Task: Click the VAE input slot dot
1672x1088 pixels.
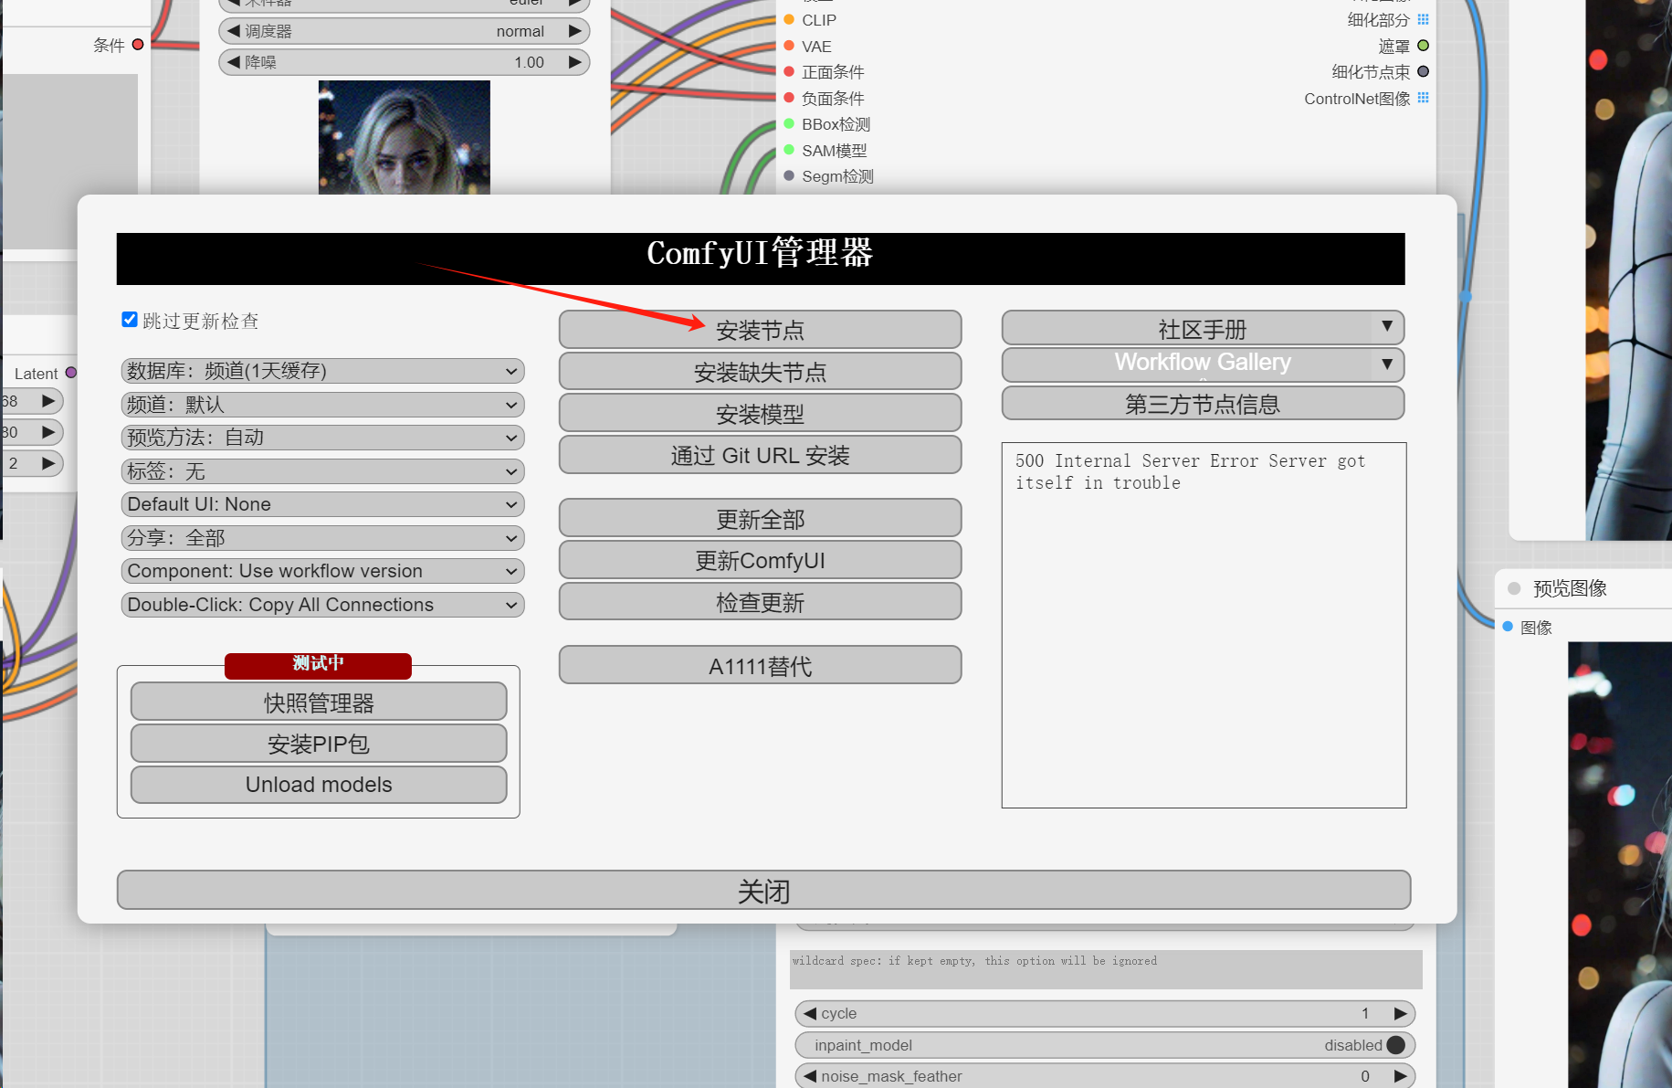Action: point(789,46)
